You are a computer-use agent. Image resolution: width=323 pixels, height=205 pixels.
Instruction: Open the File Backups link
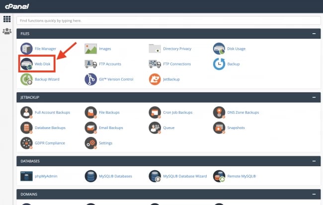pyautogui.click(x=109, y=112)
